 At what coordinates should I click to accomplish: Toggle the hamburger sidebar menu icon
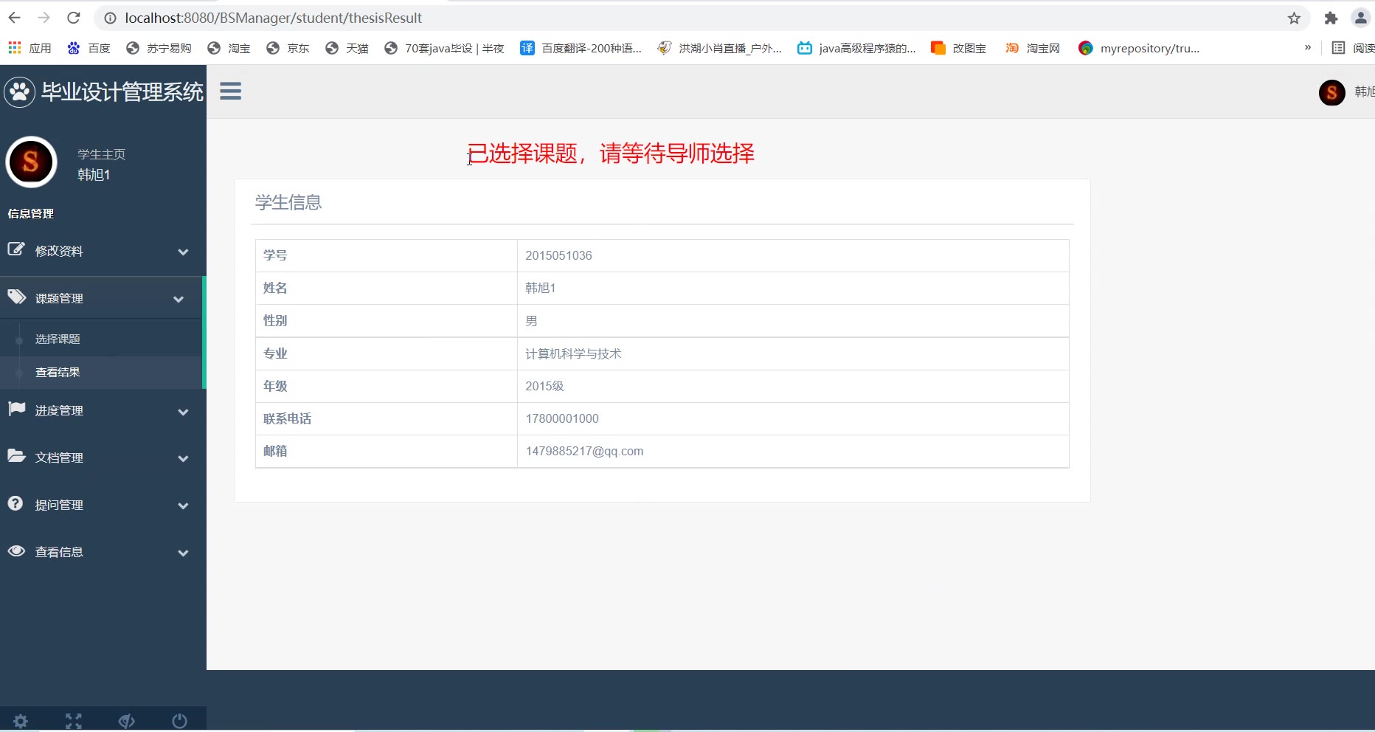point(231,91)
